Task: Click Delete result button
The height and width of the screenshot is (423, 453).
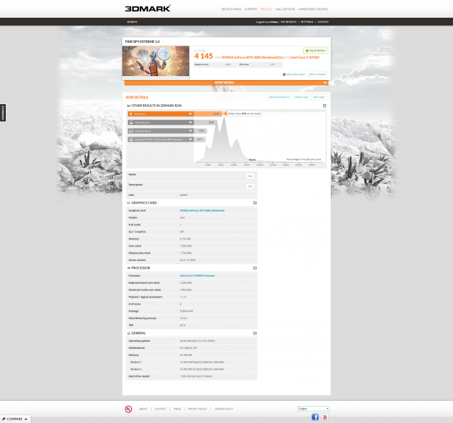Action: pos(302,97)
